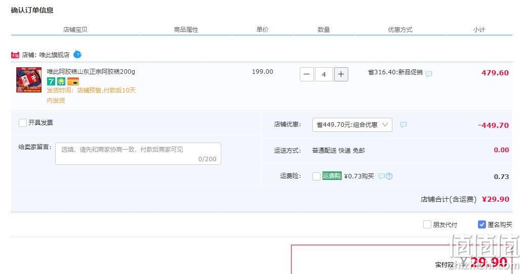Click the 确认订单信息 heading
524x274 pixels.
point(32,10)
